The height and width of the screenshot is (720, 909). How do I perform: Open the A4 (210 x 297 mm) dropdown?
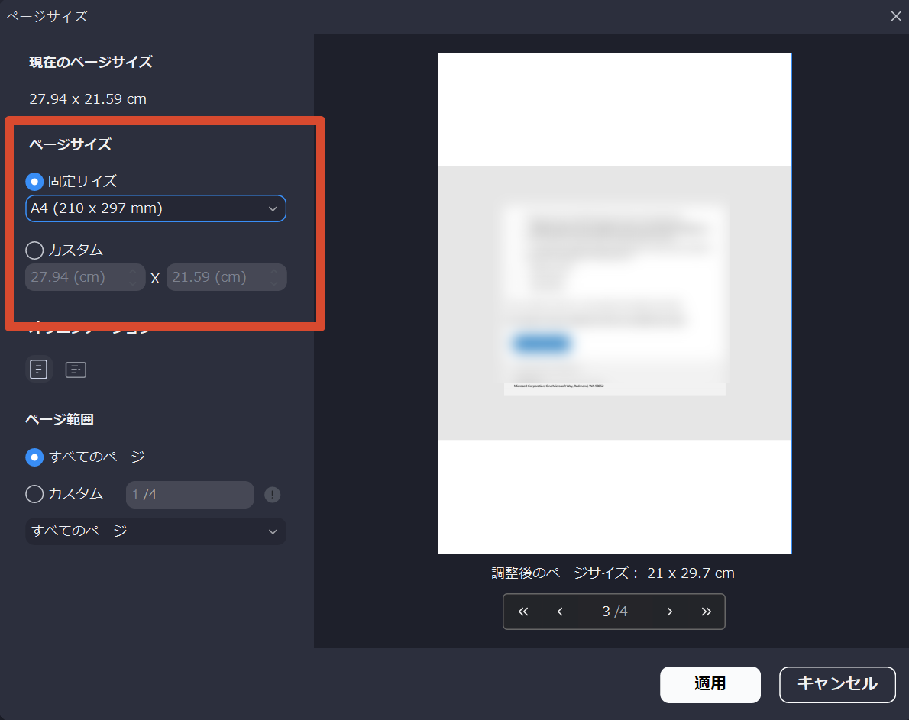[156, 208]
